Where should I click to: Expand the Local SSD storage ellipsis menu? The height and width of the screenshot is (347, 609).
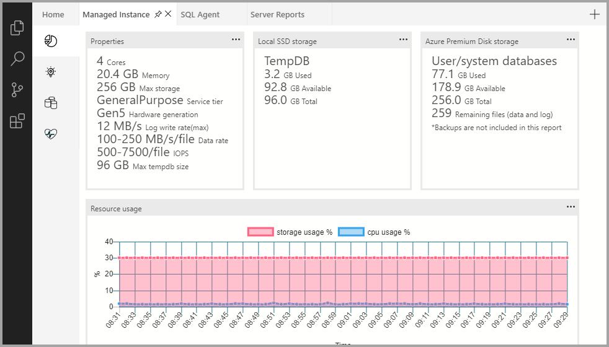tap(403, 39)
